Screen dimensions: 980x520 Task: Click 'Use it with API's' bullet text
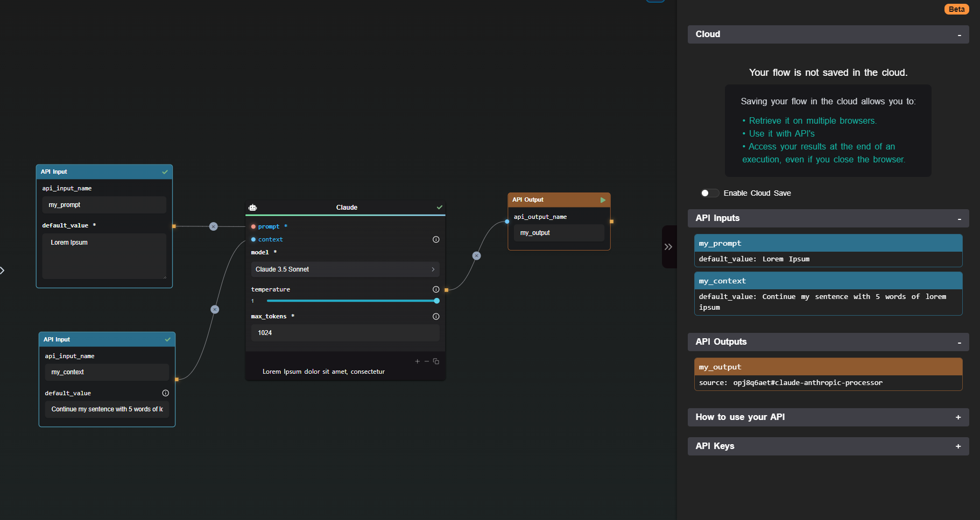[x=781, y=134]
